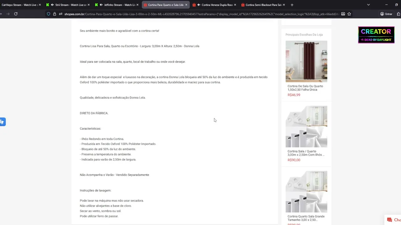The image size is (401, 225).
Task: Click 'Preserva a temperatura do ambiente' line
Action: pyautogui.click(x=106, y=154)
